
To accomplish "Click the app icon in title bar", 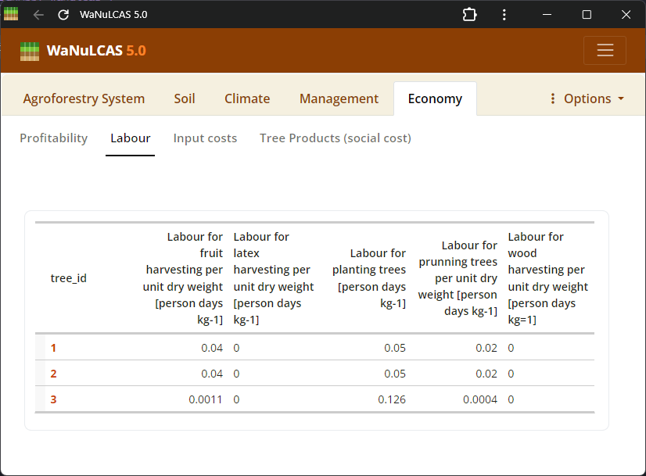I will [11, 14].
